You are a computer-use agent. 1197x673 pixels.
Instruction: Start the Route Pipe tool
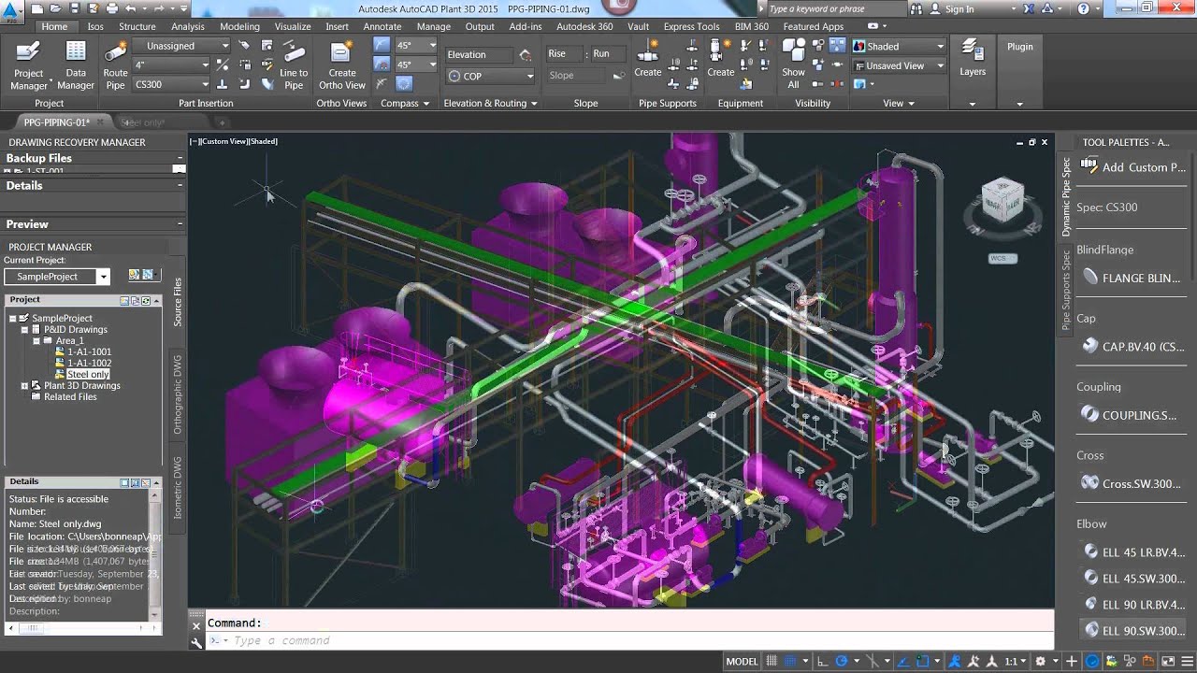point(115,64)
